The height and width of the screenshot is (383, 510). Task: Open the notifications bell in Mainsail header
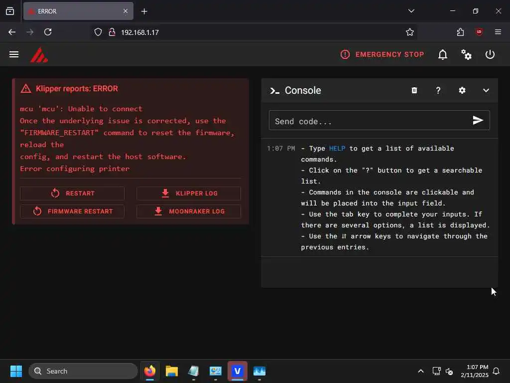[x=443, y=54]
